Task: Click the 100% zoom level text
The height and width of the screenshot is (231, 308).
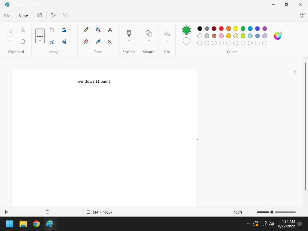Action: point(238,212)
